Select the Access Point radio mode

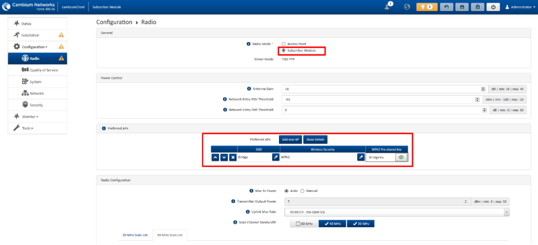click(284, 44)
